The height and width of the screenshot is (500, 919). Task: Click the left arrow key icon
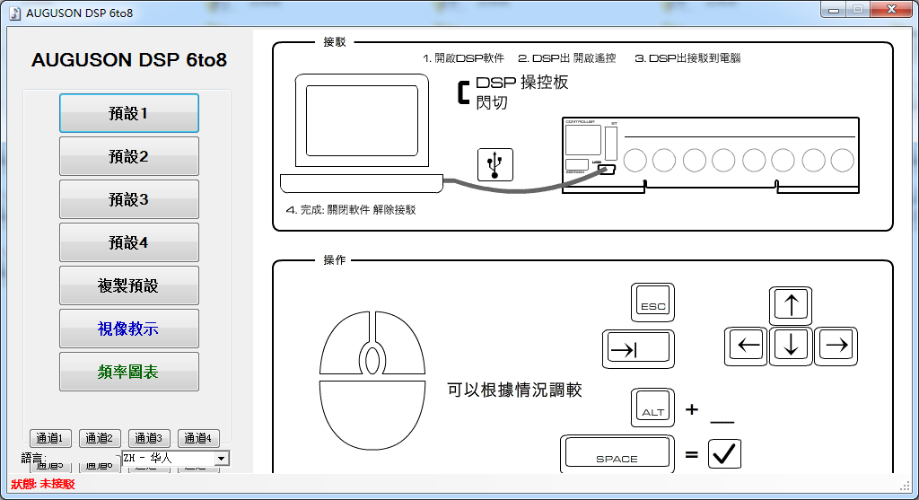coord(746,346)
